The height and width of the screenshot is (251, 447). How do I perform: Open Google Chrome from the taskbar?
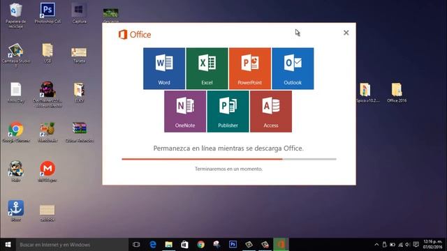pos(200,245)
